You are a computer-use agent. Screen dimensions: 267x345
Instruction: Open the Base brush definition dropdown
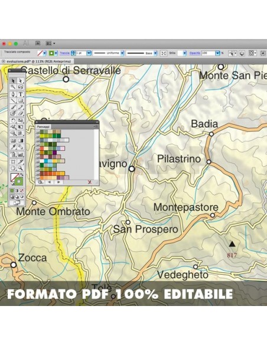(155, 53)
